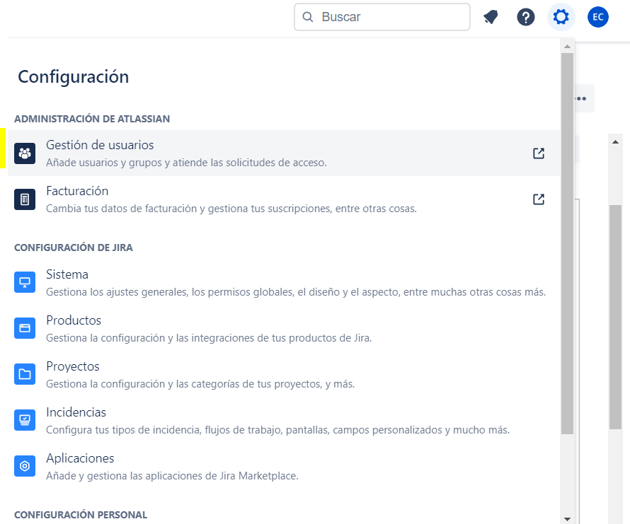Click the Sistema monitor icon
Image resolution: width=630 pixels, height=524 pixels.
[x=25, y=282]
